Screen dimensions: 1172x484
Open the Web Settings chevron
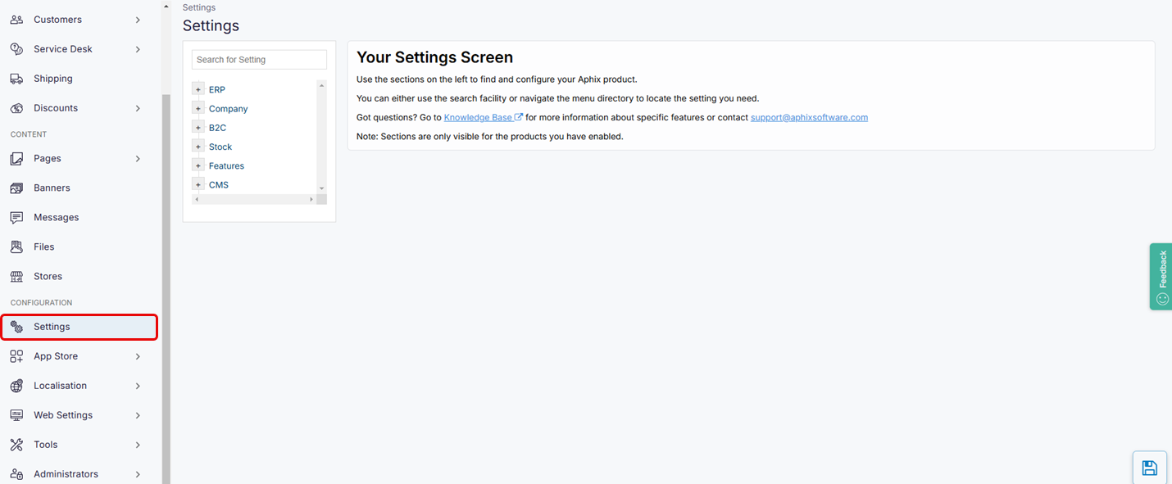click(x=138, y=414)
